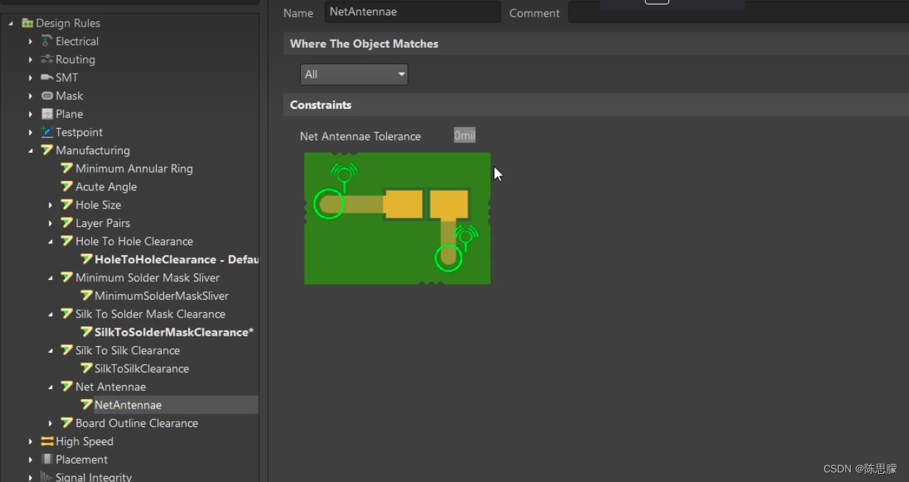The image size is (909, 482).
Task: Collapse the Minimum Solder Mask Sliver group
Action: coord(51,278)
